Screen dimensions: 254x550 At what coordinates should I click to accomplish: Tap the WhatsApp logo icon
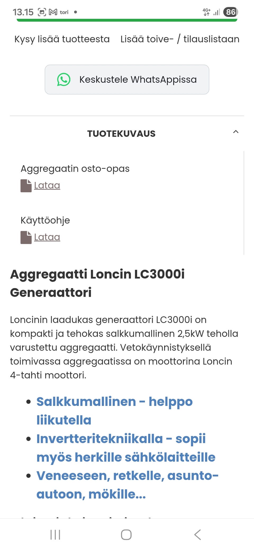click(x=64, y=80)
